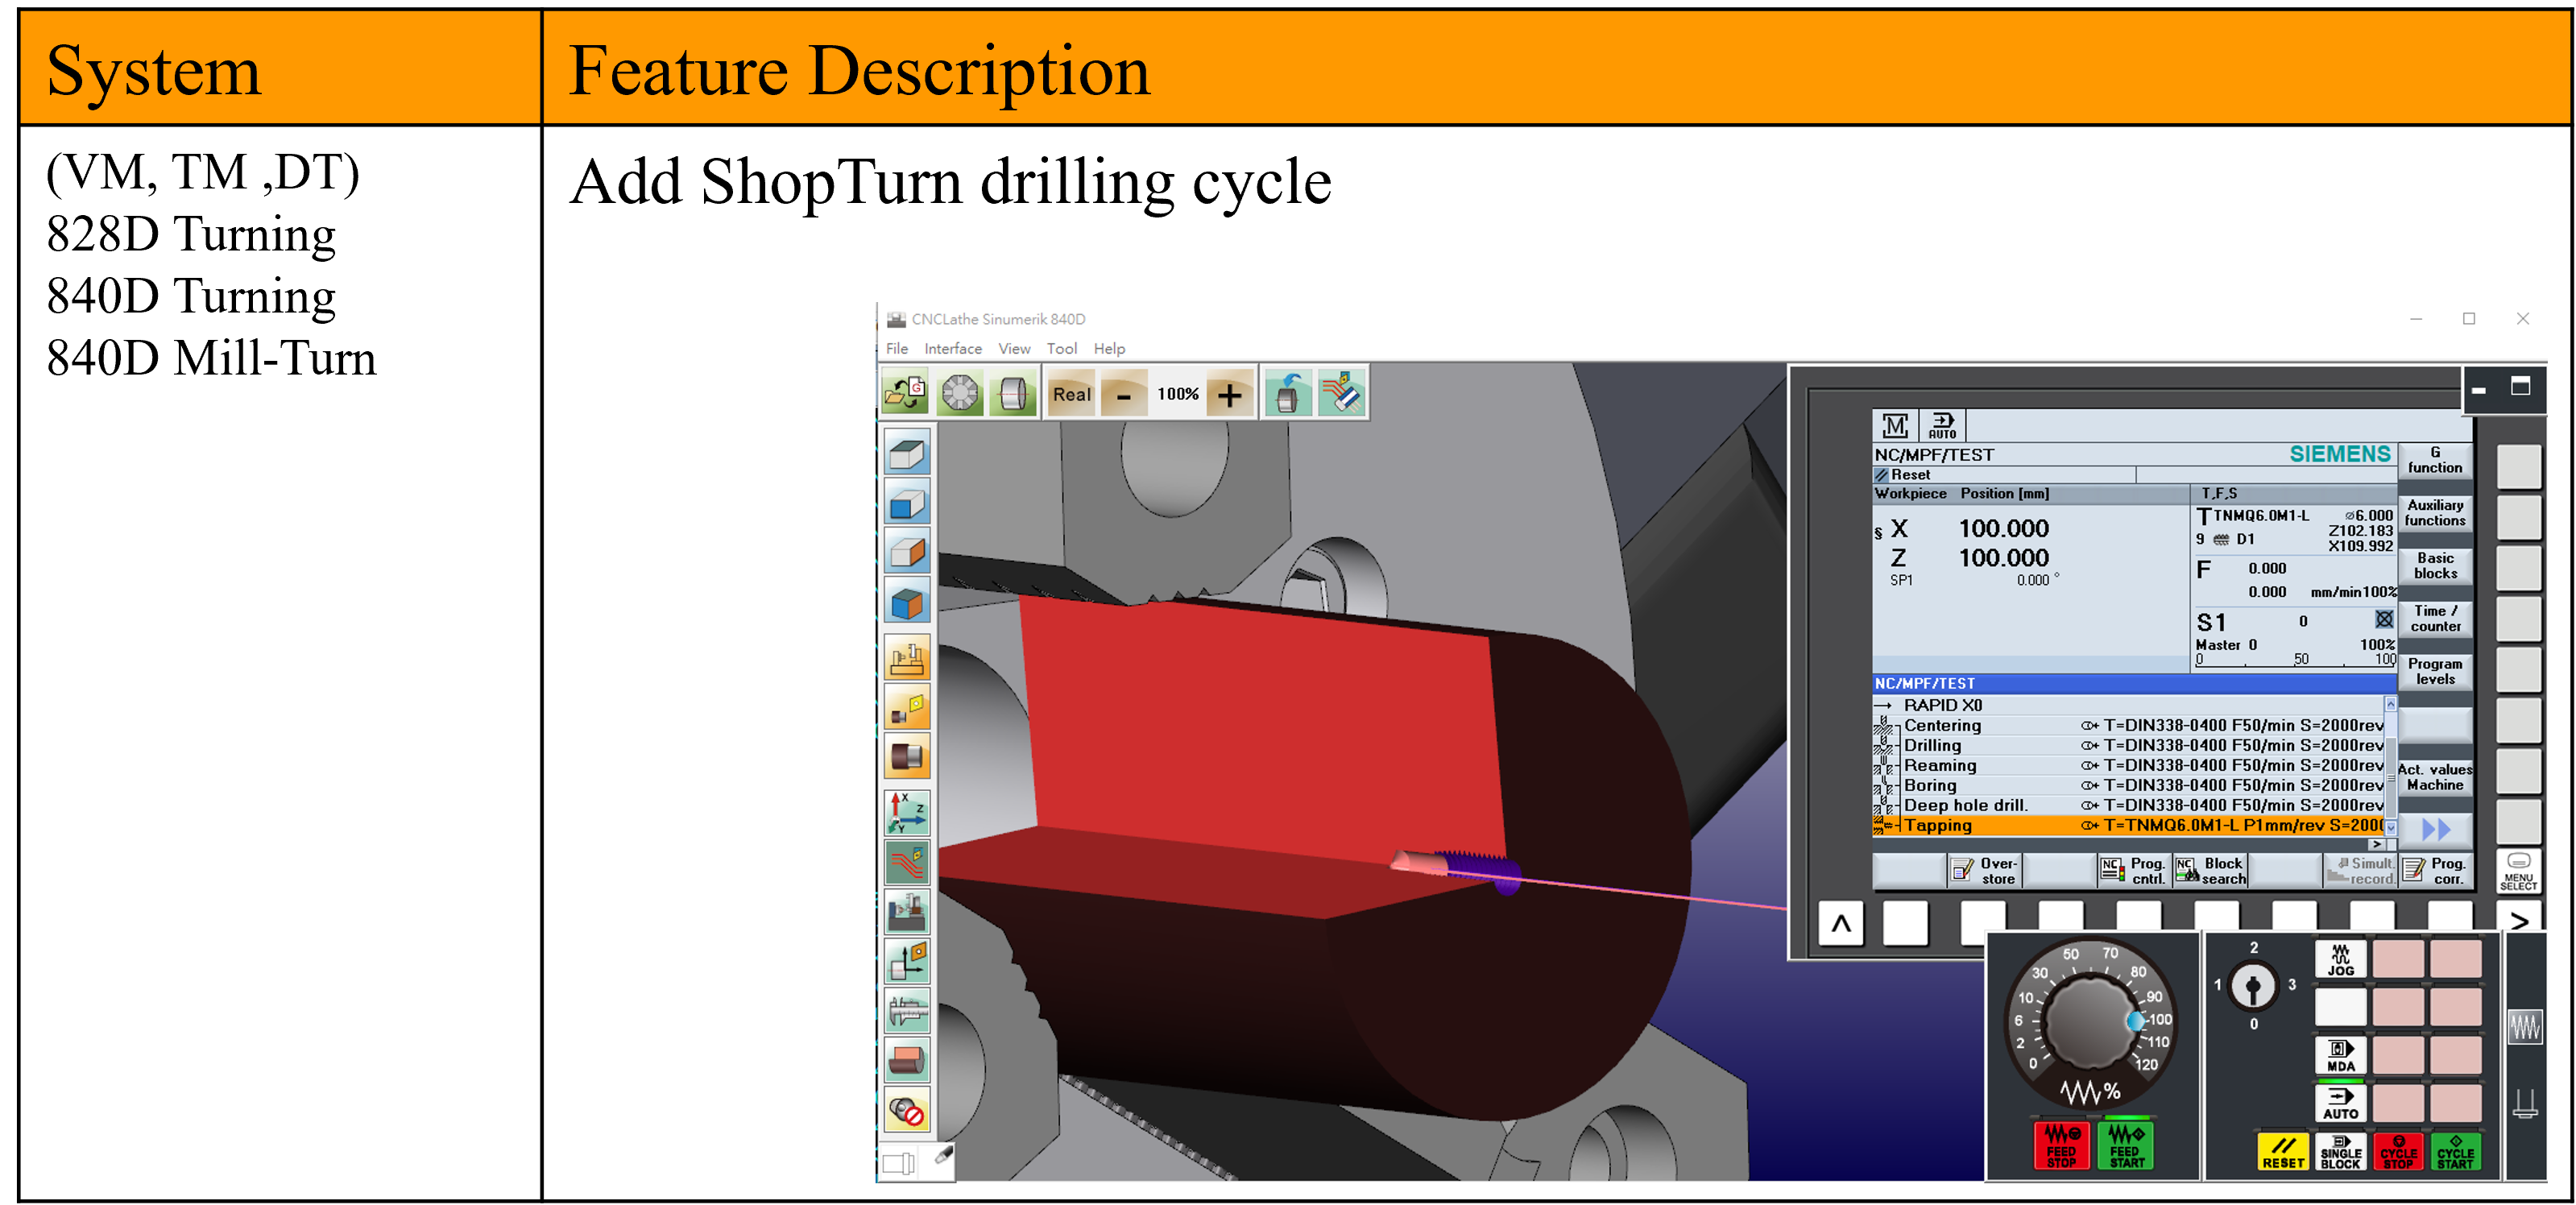Select the Drilling program line
Viewport: 2576px width, 1205px height.
(2129, 745)
